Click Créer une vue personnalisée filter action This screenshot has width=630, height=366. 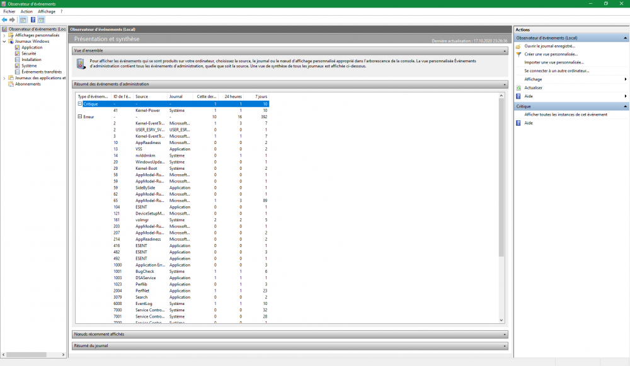(x=551, y=54)
